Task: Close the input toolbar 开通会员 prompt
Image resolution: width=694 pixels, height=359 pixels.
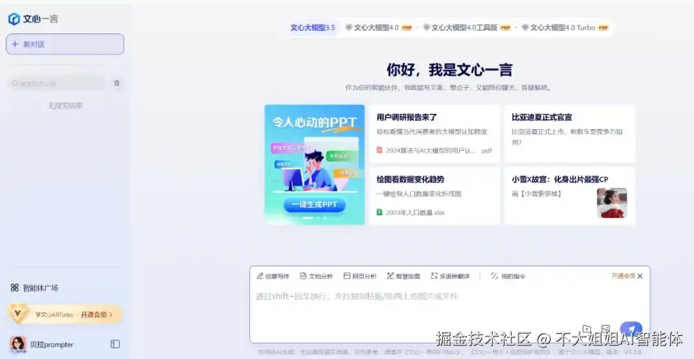Action: click(640, 276)
